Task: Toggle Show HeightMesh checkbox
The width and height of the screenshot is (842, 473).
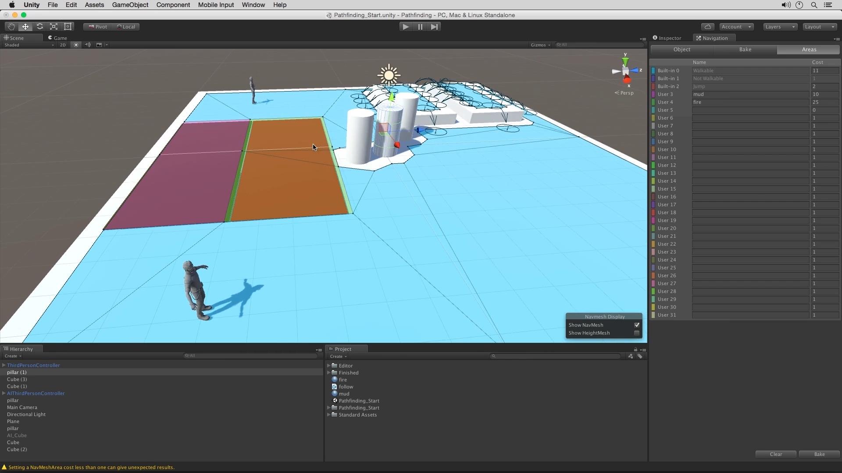Action: (x=637, y=333)
